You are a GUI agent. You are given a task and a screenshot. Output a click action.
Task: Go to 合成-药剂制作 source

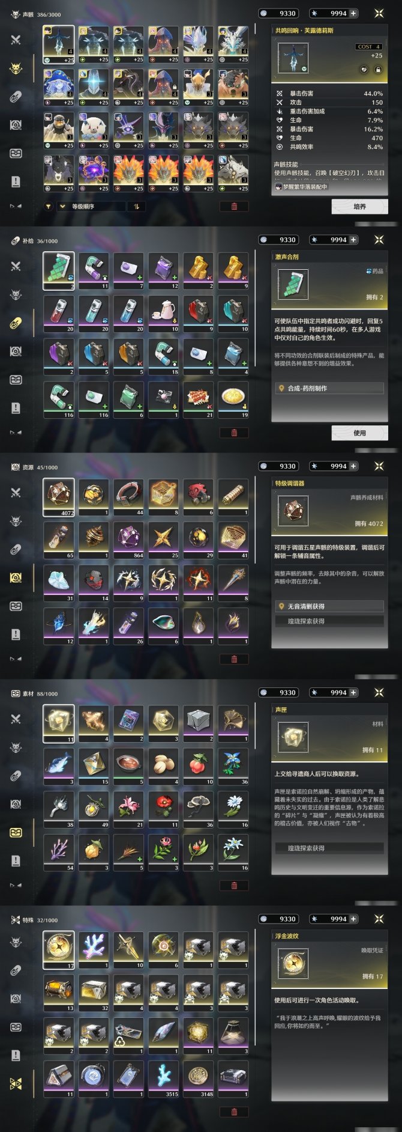(x=329, y=388)
